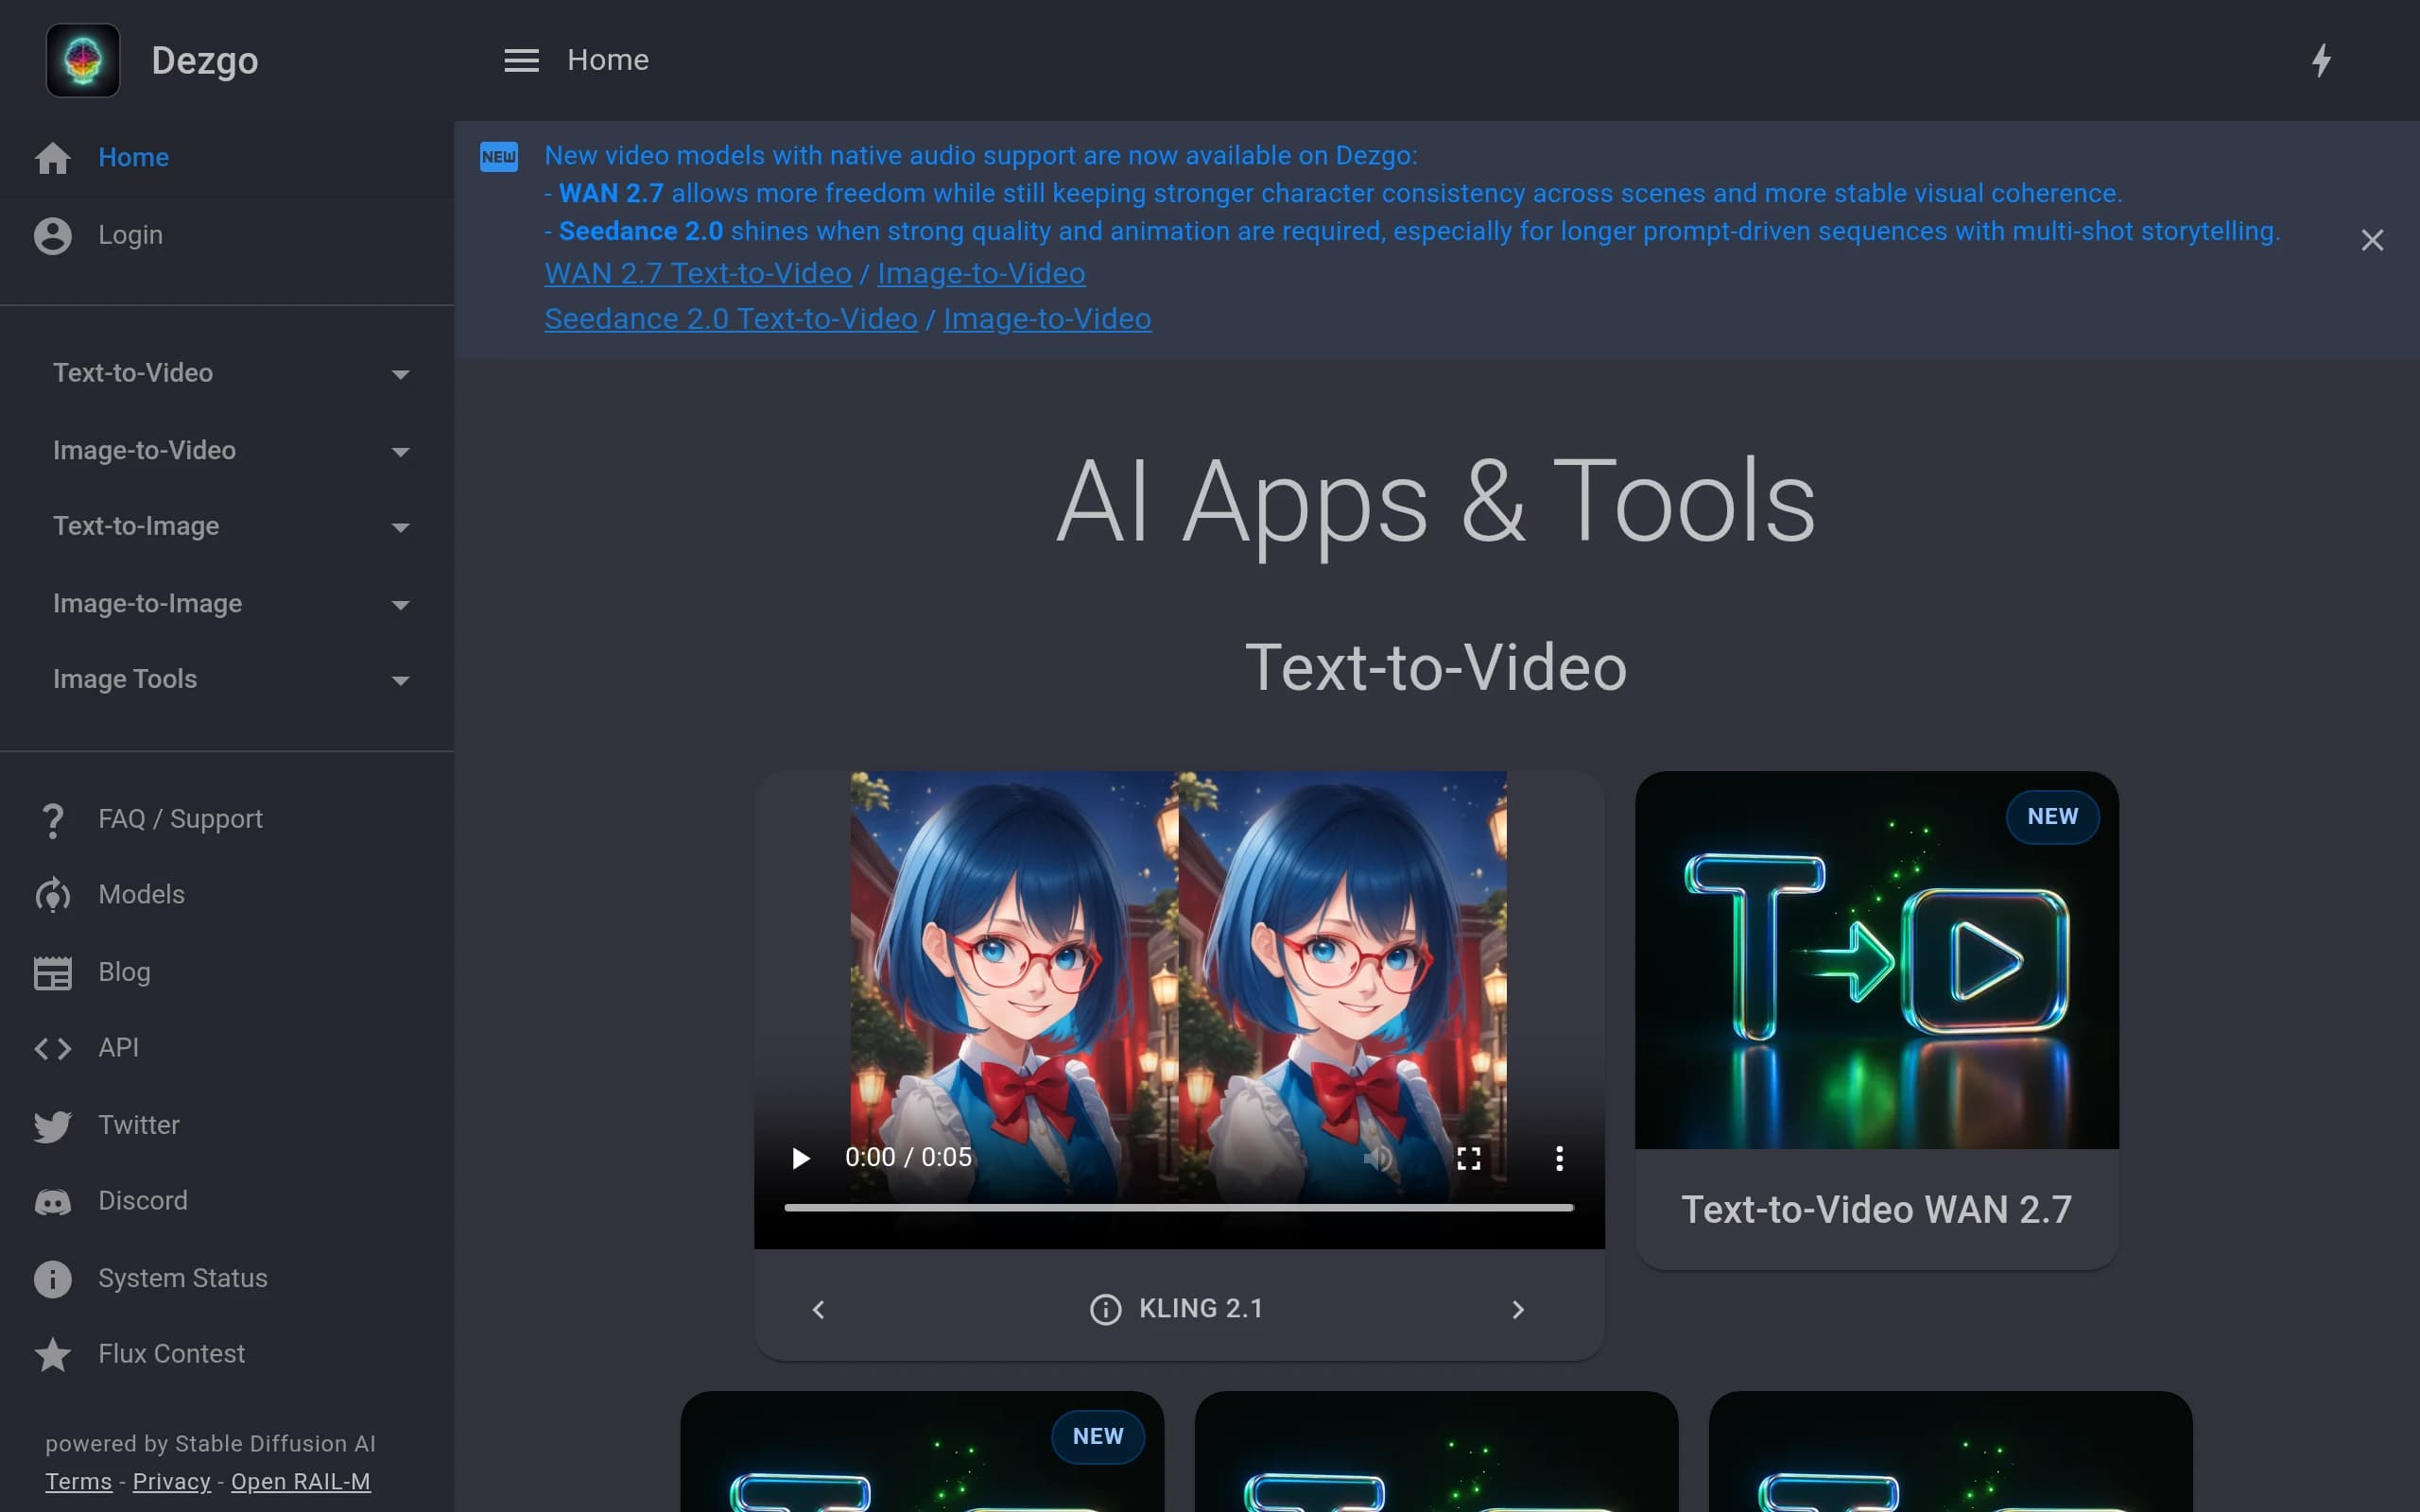Screen dimensions: 2420x1512
Task: Click the Home house icon
Action: (x=53, y=158)
